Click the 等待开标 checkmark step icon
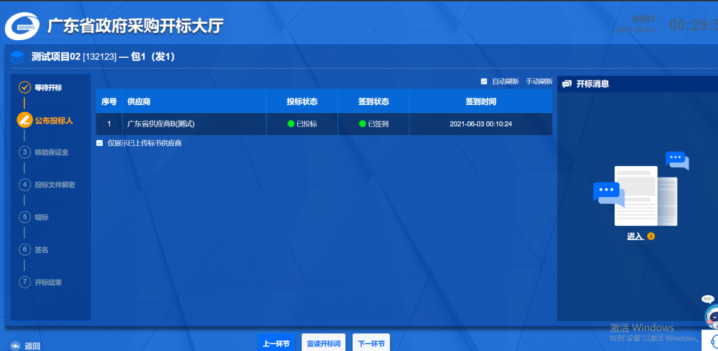The width and height of the screenshot is (718, 351). pos(24,87)
